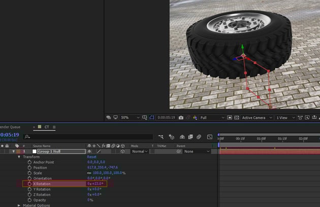Expand the Material Options group

tap(19, 205)
